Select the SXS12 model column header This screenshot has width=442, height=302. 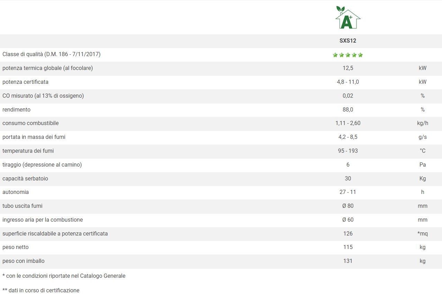[x=348, y=41]
